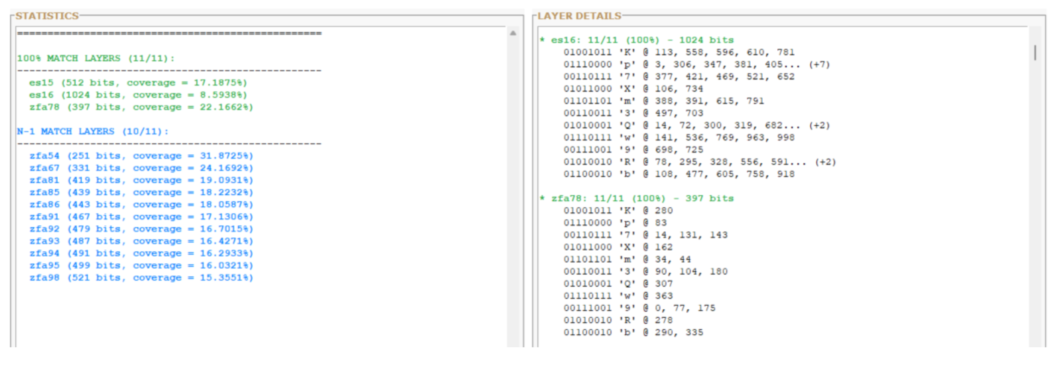The width and height of the screenshot is (1056, 366).
Task: Click the Layer Details scrollbar thumb
Action: 1035,52
